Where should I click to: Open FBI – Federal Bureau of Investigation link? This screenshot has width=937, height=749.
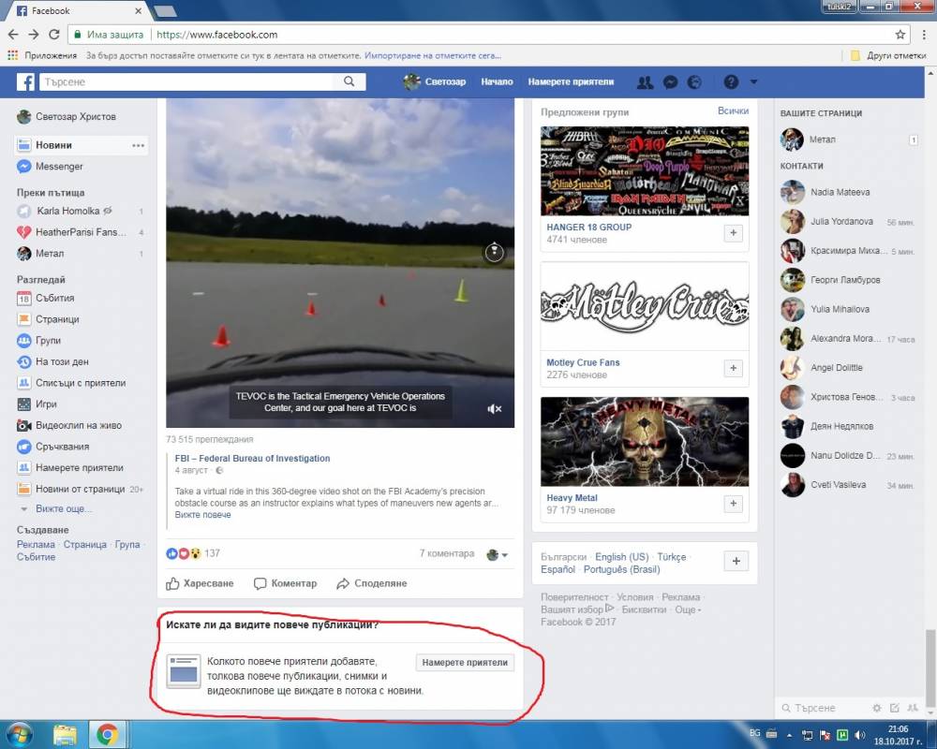[252, 458]
